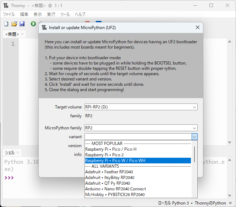Select the シェル tab
Screen dimensions: 236x207
[10, 152]
